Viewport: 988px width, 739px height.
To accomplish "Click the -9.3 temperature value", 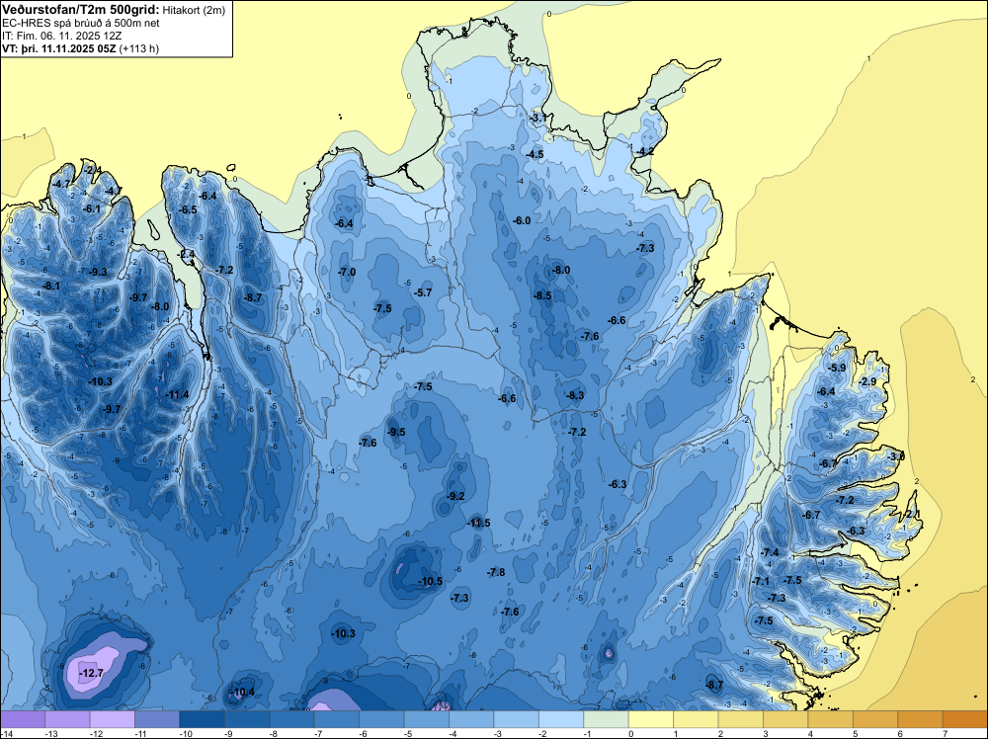I will [x=98, y=272].
